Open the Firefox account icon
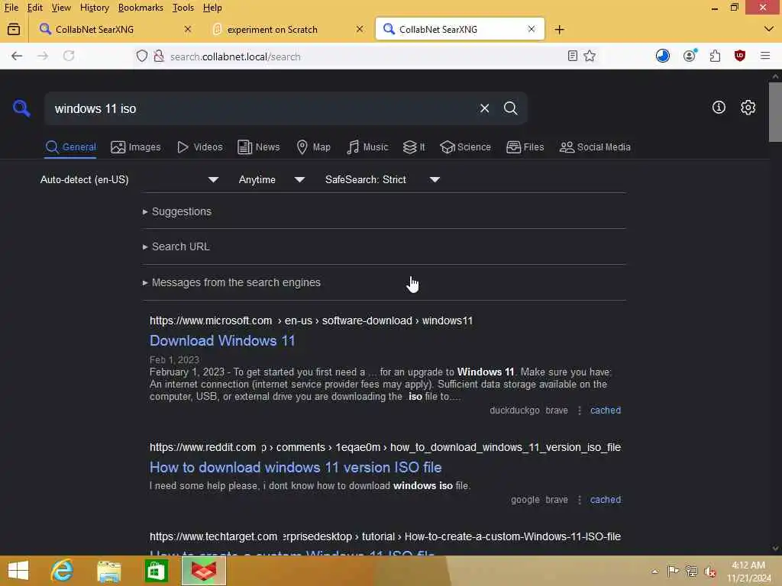 [x=690, y=56]
